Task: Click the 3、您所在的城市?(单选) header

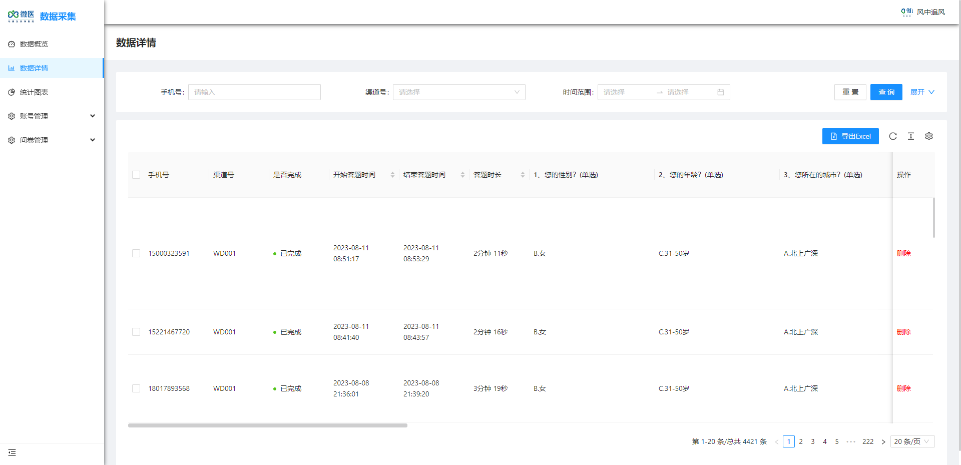Action: (x=823, y=175)
